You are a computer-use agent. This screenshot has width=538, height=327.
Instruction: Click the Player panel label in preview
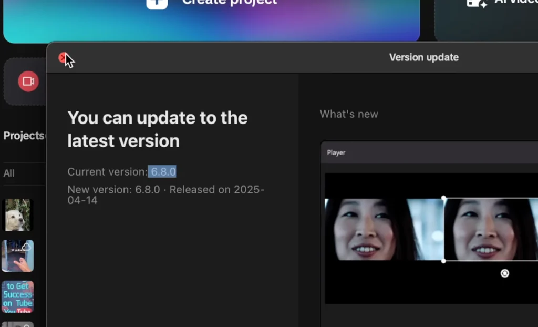tap(336, 152)
